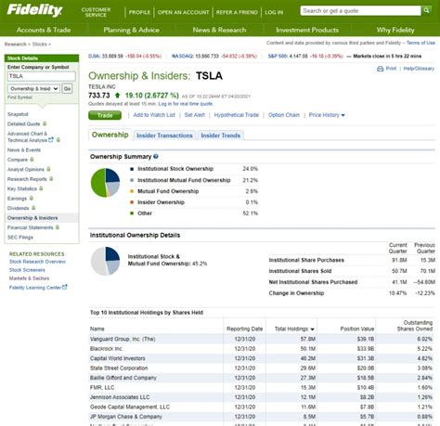Open News & Research menu

click(219, 30)
